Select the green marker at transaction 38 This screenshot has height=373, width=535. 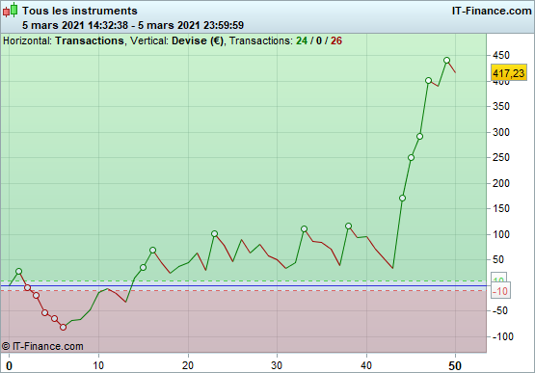(348, 226)
